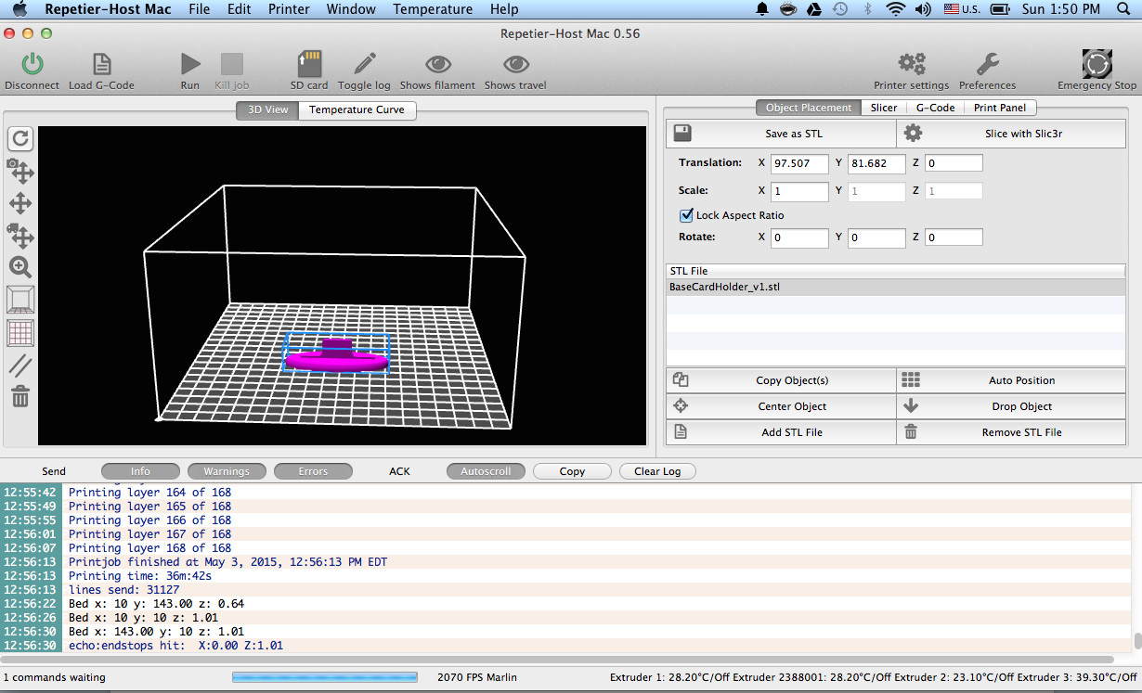Select the zoom magnifier tool

pyautogui.click(x=20, y=267)
